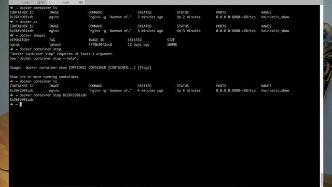The width and height of the screenshot is (332, 187).
Task: Click the '12 days ago' created value
Action: tap(139, 45)
